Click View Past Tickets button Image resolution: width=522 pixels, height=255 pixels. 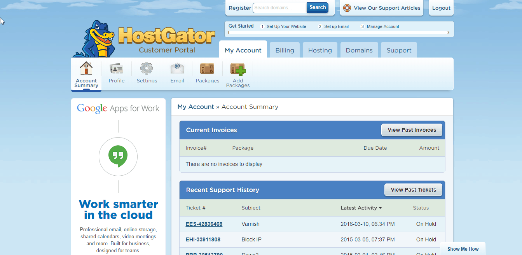click(413, 190)
